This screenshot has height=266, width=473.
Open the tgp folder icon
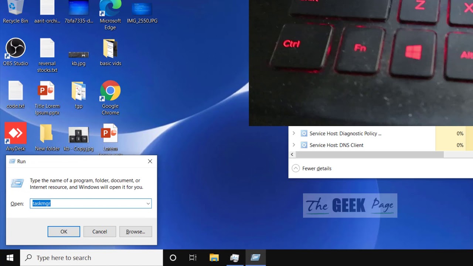(79, 94)
